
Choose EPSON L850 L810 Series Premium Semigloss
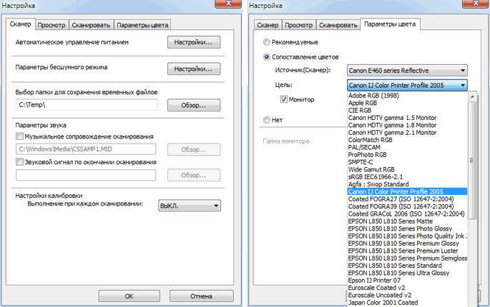[408, 258]
